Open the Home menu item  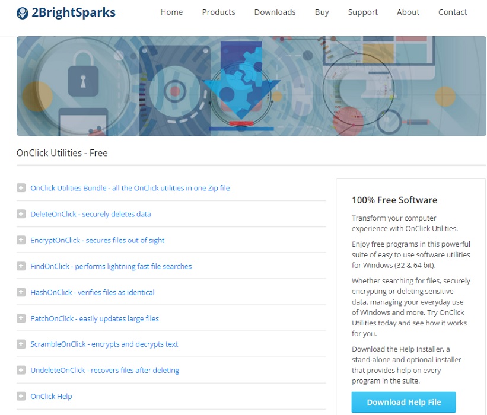pyautogui.click(x=171, y=12)
